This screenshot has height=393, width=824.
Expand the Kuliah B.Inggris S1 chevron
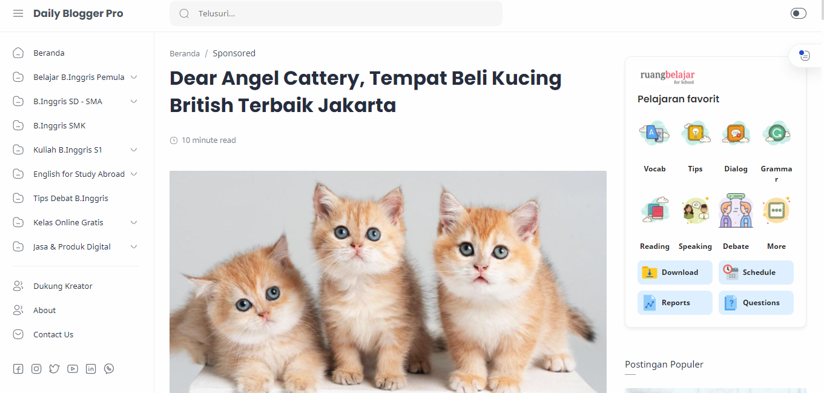point(134,150)
